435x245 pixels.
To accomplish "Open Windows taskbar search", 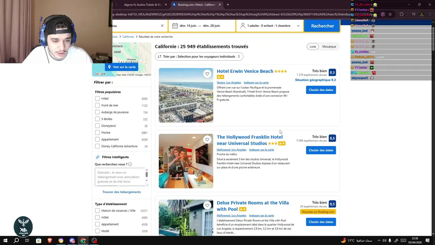I will pyautogui.click(x=16, y=241).
